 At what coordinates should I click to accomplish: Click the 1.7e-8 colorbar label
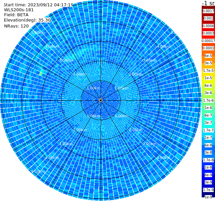(x=208, y=160)
